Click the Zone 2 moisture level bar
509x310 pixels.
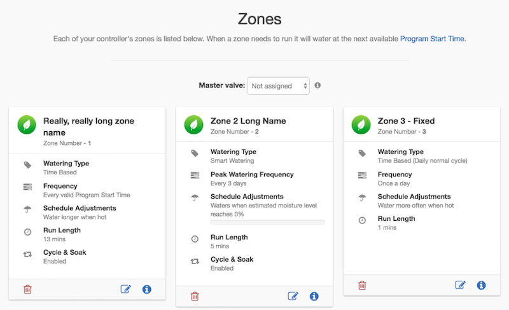pos(267,222)
